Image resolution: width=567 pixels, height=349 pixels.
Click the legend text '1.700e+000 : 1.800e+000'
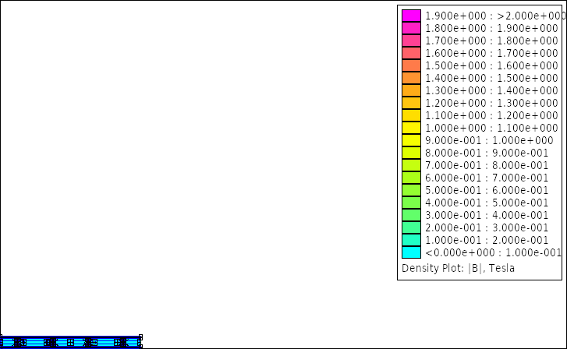[x=492, y=41]
